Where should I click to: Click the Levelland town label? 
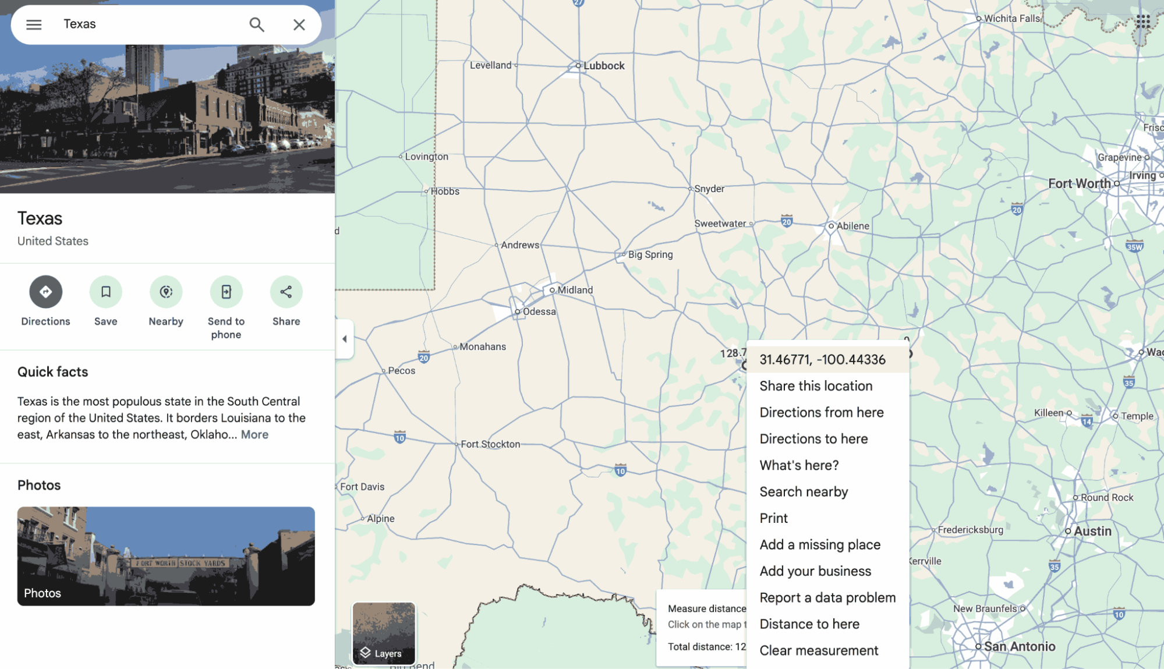click(490, 65)
